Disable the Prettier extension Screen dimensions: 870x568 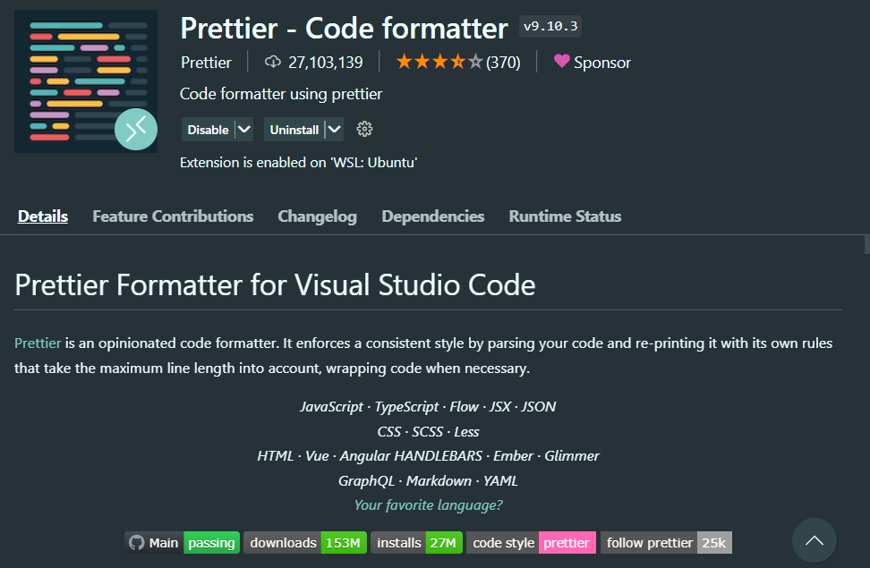point(208,130)
